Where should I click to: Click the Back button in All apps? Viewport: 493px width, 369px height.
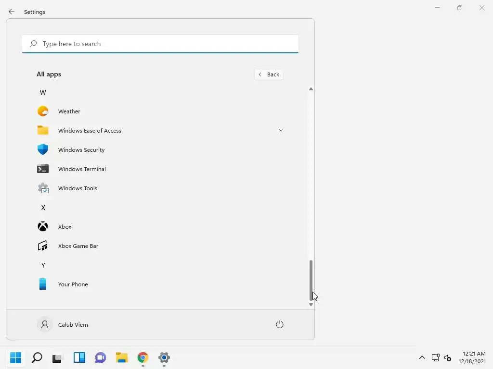(x=269, y=74)
